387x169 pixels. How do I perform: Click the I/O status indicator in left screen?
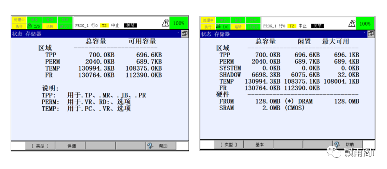[34, 26]
